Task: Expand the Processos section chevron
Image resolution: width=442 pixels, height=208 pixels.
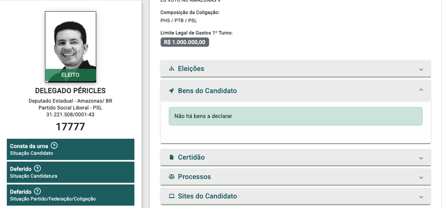Action: point(421,177)
